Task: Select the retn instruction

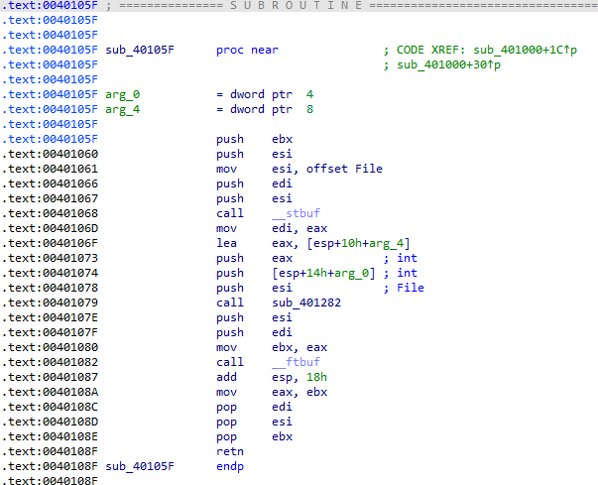Action: [x=231, y=451]
